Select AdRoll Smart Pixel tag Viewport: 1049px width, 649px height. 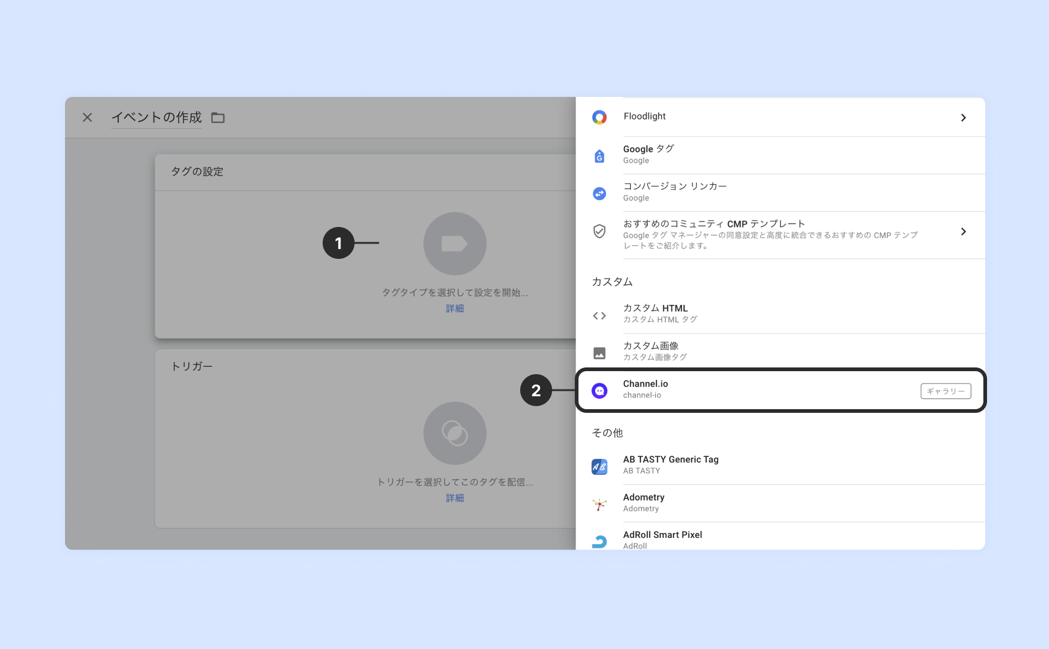(780, 537)
